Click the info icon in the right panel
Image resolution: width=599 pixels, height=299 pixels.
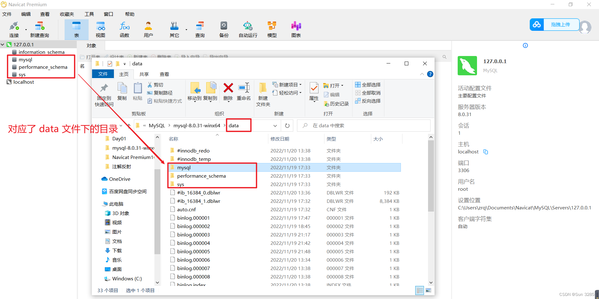[525, 45]
